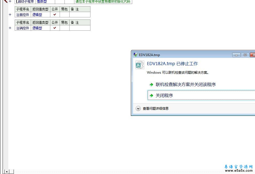Image resolution: width=255 pixels, height=174 pixels.
Task: Expand the 注册控件 subroutine plus sign
Action: coord(10,15)
